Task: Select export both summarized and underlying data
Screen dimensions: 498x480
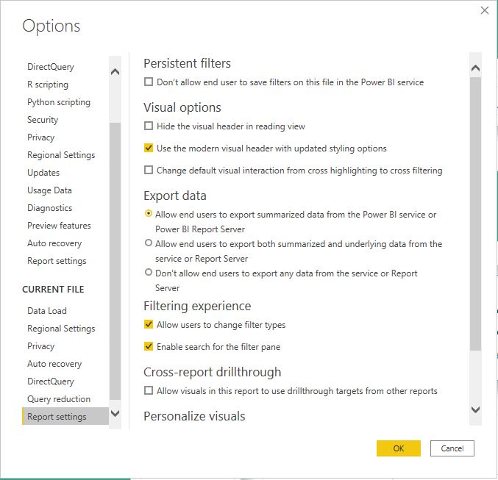Action: [149, 243]
